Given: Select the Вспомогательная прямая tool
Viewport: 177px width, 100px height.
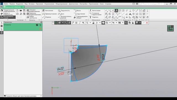Looking at the screenshot, I should (65, 17).
